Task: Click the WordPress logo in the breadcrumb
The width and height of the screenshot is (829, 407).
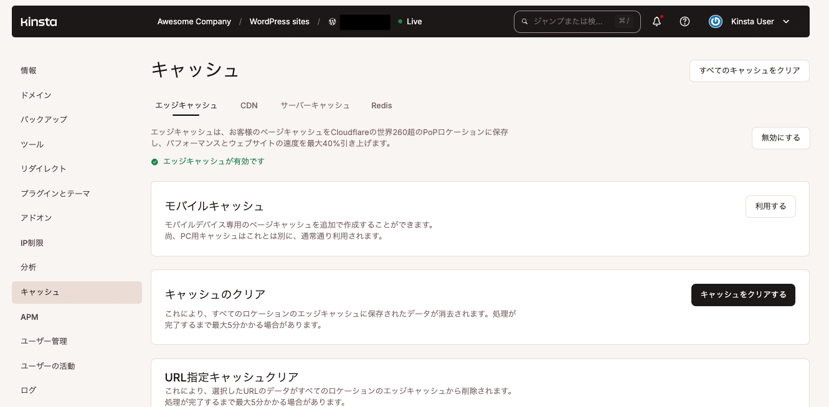Action: (332, 21)
